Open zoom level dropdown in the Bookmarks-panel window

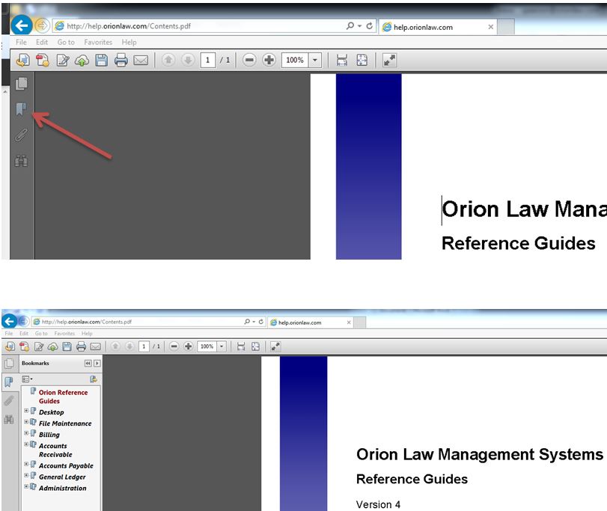222,346
